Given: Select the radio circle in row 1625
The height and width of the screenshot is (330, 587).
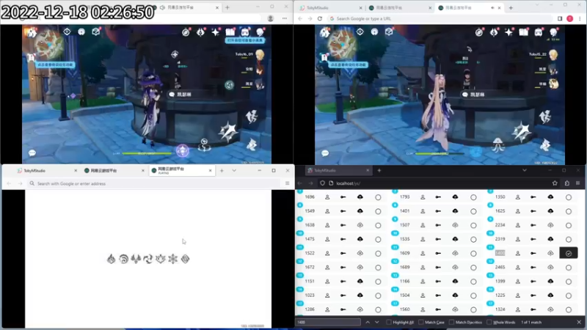Looking at the screenshot, I should (x=569, y=211).
